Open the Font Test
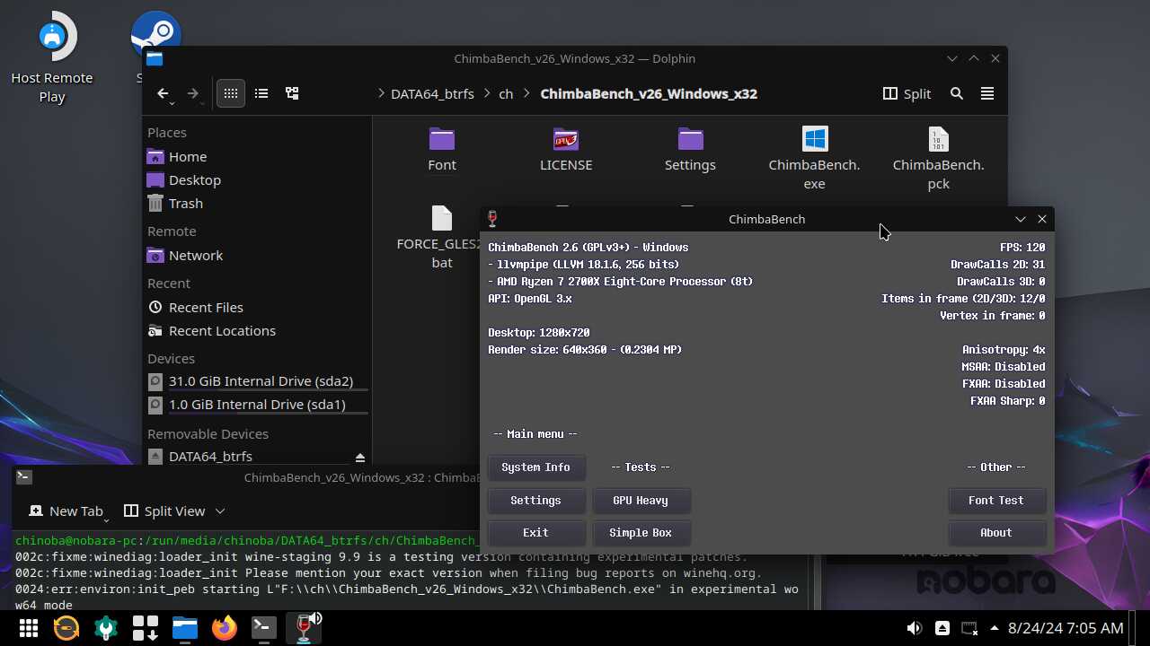This screenshot has width=1150, height=646. click(996, 501)
